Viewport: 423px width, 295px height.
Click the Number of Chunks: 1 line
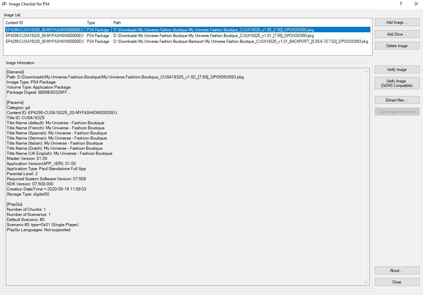[x=26, y=209]
